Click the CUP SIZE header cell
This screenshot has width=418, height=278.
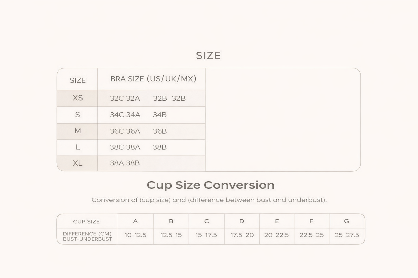click(x=86, y=222)
